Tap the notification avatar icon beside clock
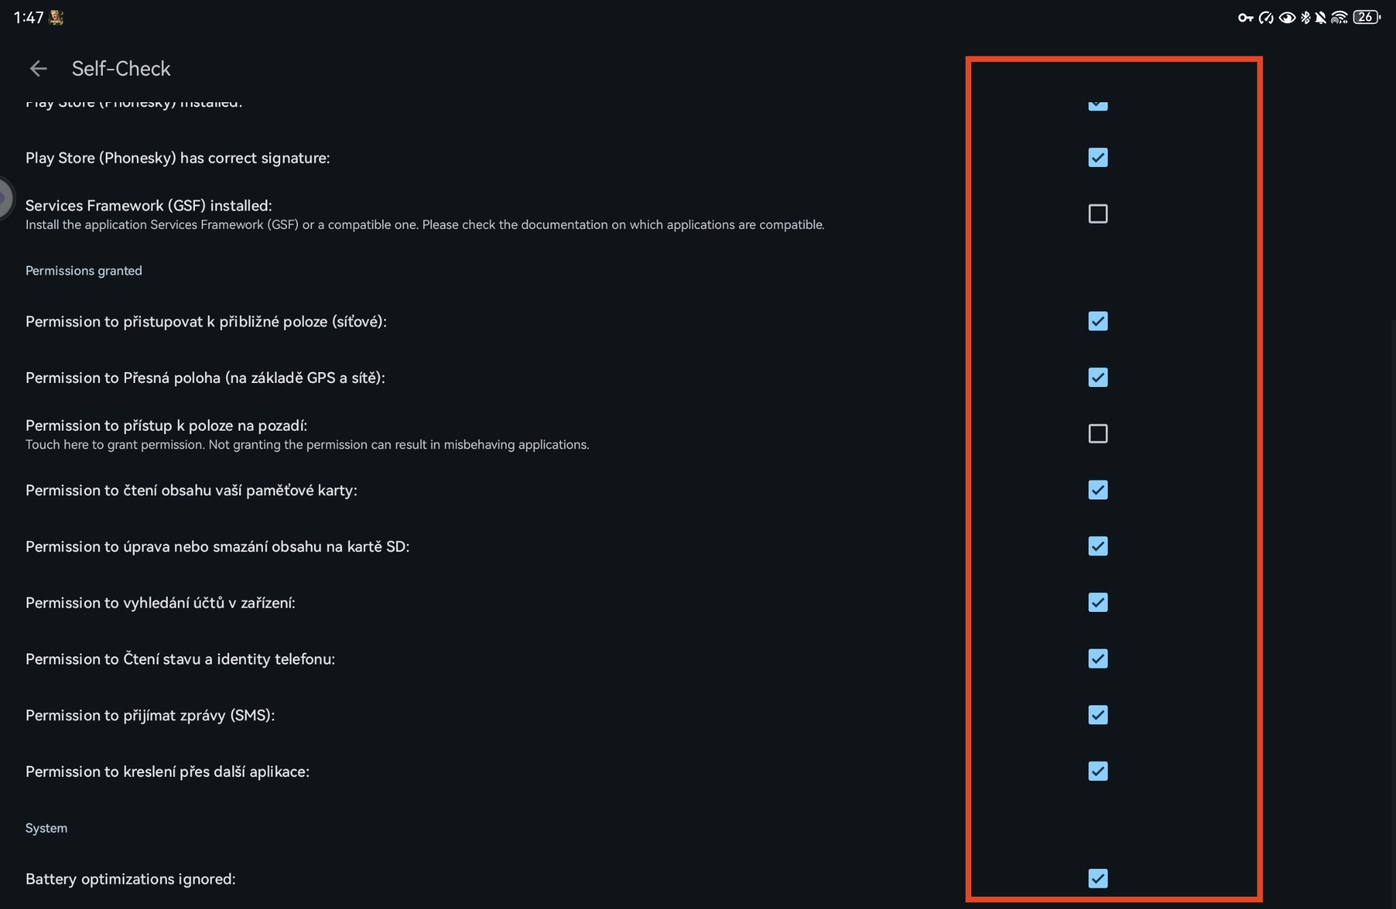 (57, 18)
